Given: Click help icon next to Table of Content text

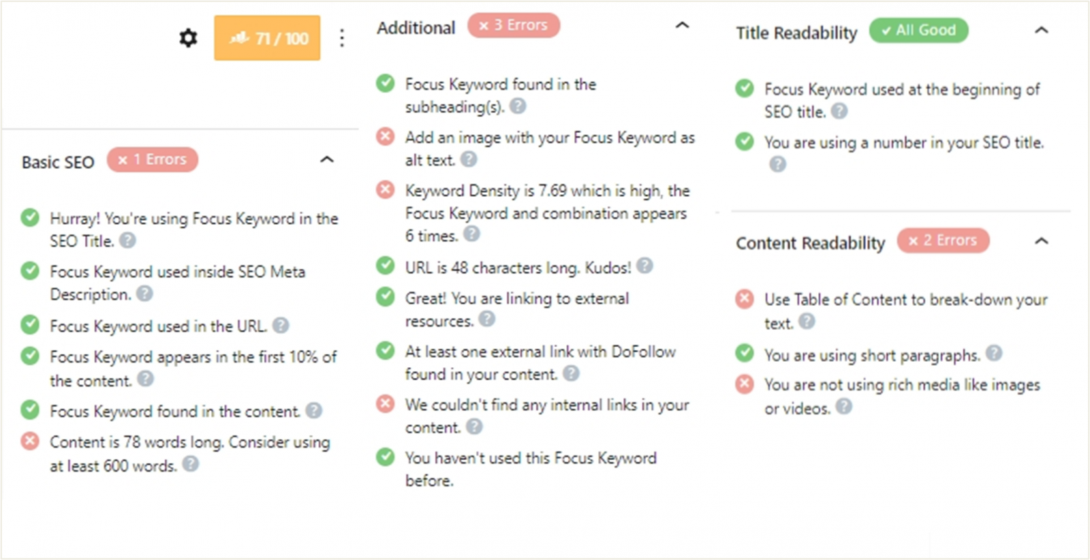Looking at the screenshot, I should (x=807, y=321).
